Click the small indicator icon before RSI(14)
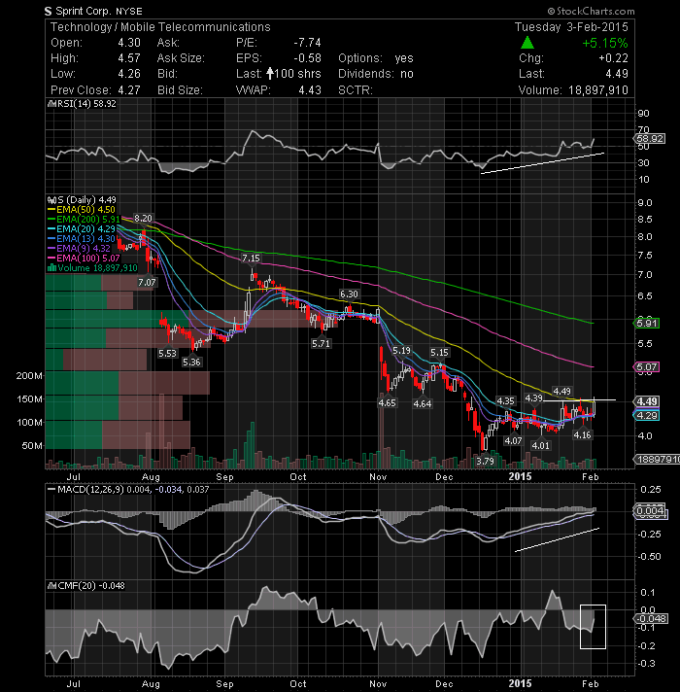This screenshot has width=680, height=692. pos(51,104)
